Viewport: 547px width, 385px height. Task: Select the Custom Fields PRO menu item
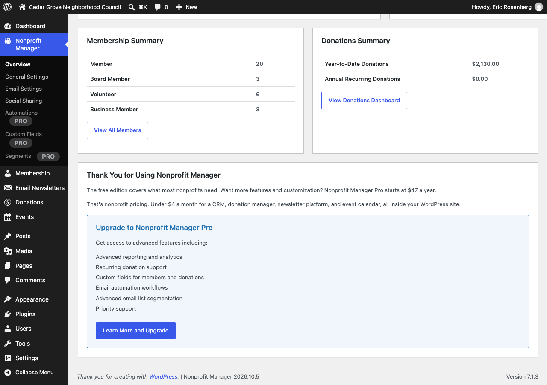(24, 138)
